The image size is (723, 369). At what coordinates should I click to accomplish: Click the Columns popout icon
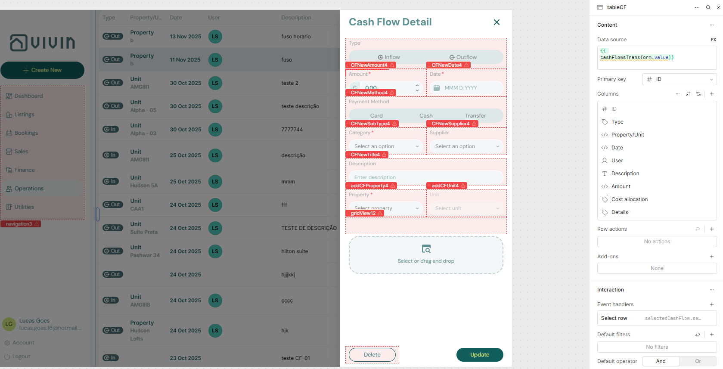click(688, 94)
